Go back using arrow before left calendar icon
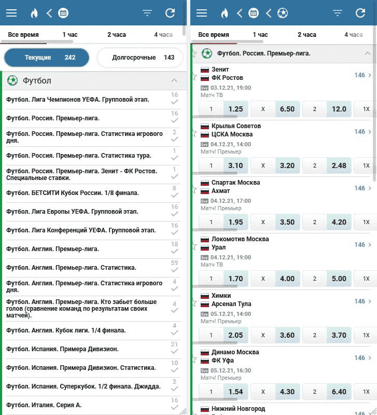This screenshot has height=415, width=377. click(49, 13)
